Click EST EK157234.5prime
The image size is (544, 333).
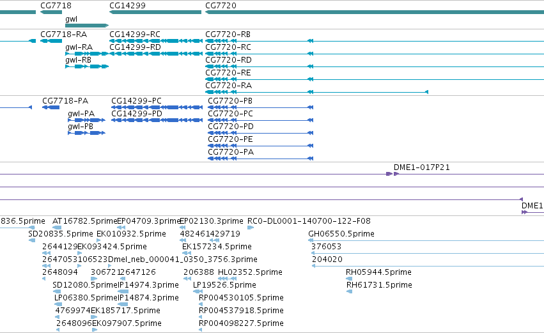pyautogui.click(x=217, y=247)
